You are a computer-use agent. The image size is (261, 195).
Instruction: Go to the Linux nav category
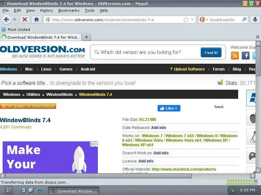pos(46,69)
